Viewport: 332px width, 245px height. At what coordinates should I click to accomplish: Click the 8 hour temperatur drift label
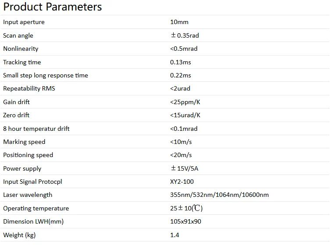pyautogui.click(x=36, y=129)
